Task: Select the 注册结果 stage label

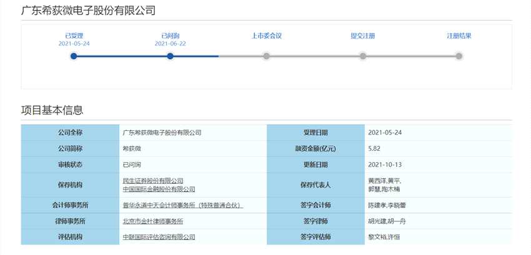Action: (x=459, y=36)
